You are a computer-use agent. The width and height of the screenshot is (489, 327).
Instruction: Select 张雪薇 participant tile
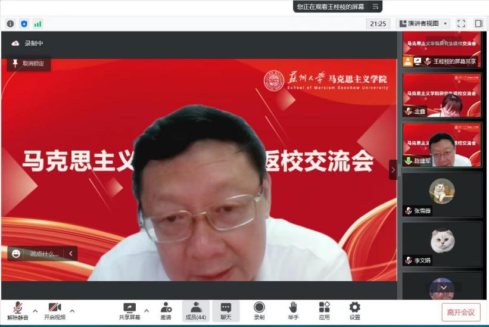click(442, 195)
